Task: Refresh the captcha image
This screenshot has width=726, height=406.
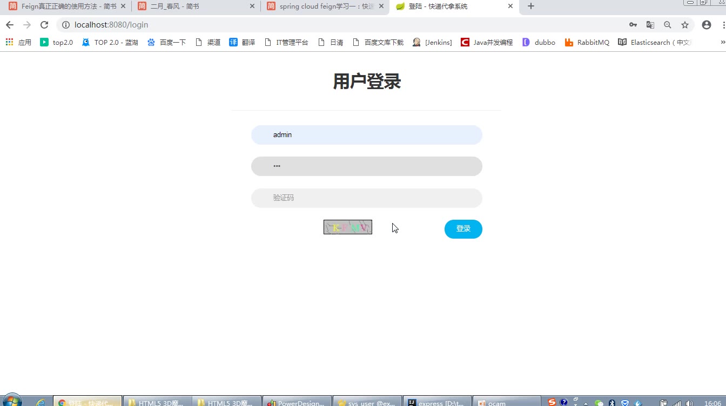Action: point(348,227)
